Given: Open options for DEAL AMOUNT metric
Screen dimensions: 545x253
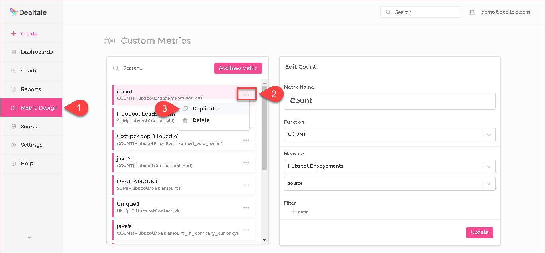Looking at the screenshot, I should pos(246,185).
